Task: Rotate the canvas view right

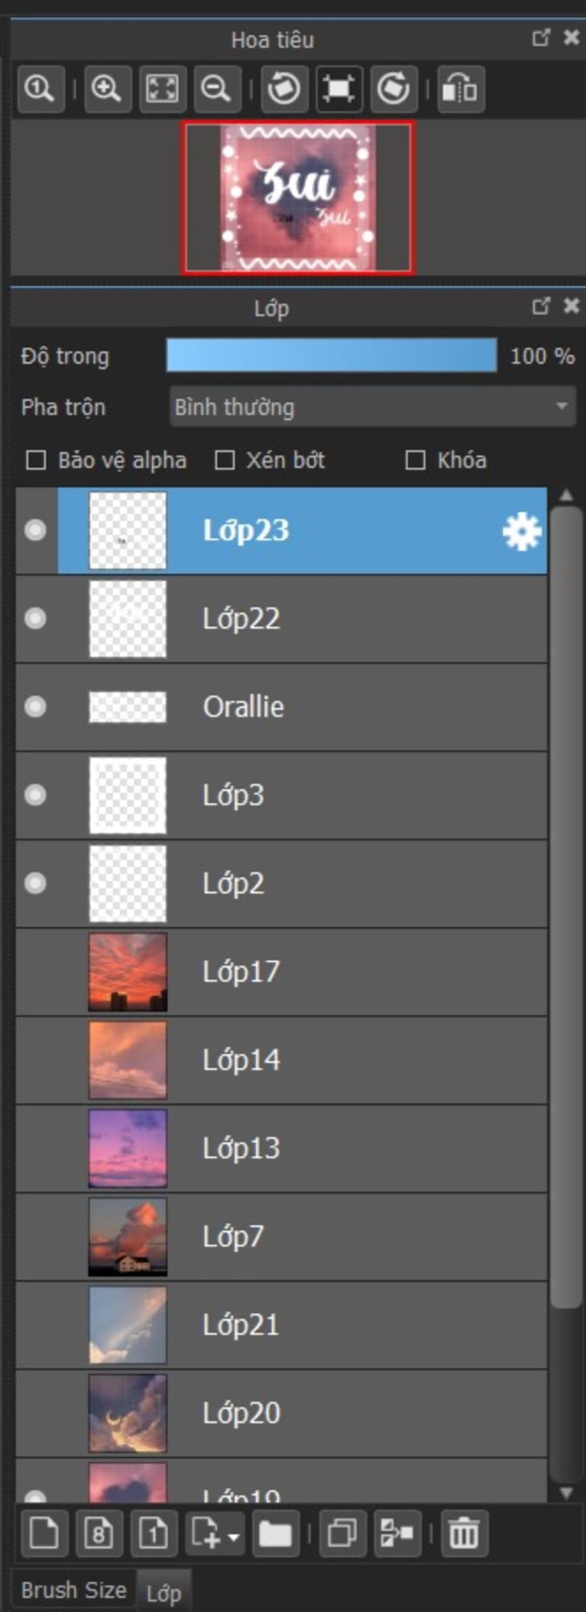Action: pos(394,89)
